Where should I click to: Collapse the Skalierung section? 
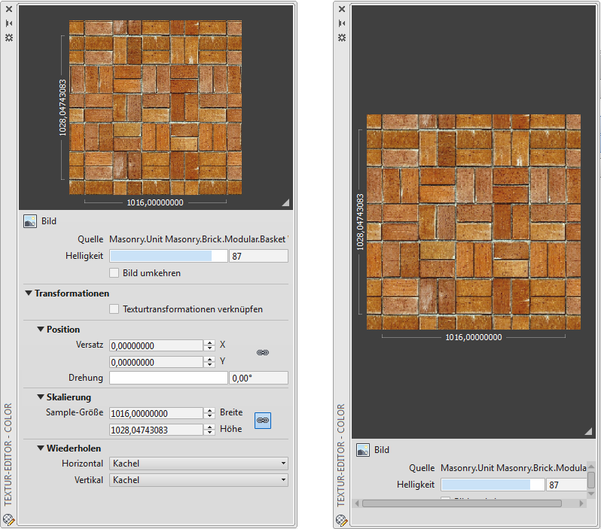coord(41,397)
